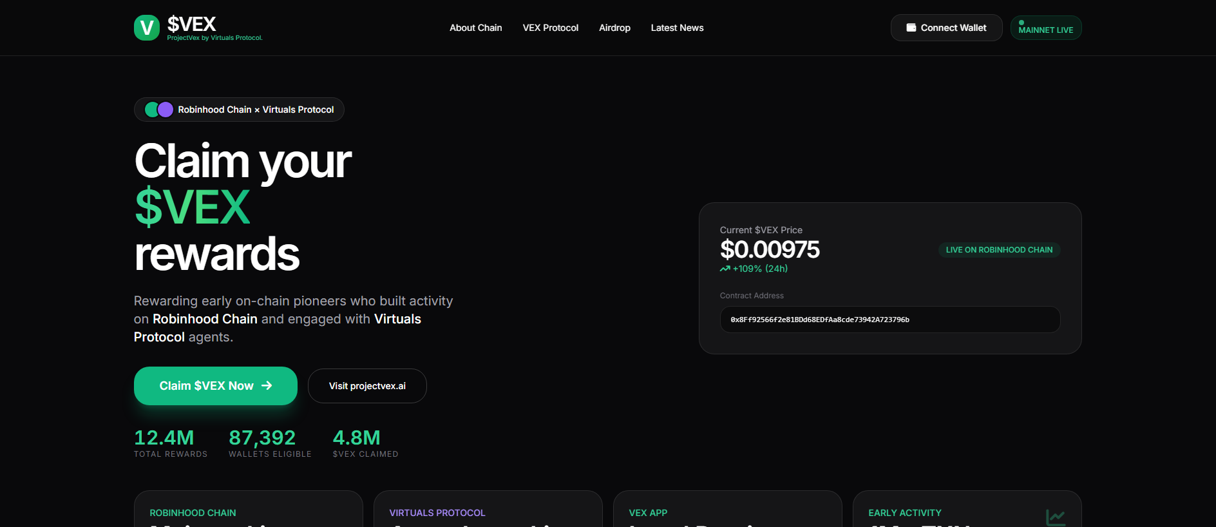This screenshot has width=1216, height=527.
Task: Click the 12.4M total rewards figure
Action: tap(164, 437)
